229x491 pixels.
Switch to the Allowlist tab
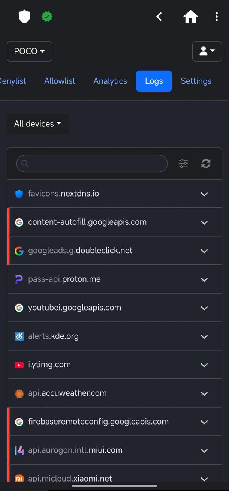coord(60,81)
